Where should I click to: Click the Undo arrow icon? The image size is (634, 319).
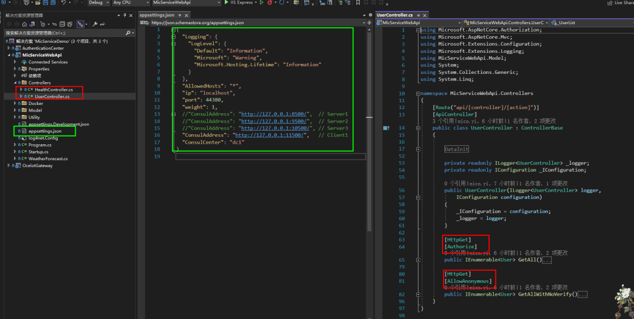click(x=63, y=2)
